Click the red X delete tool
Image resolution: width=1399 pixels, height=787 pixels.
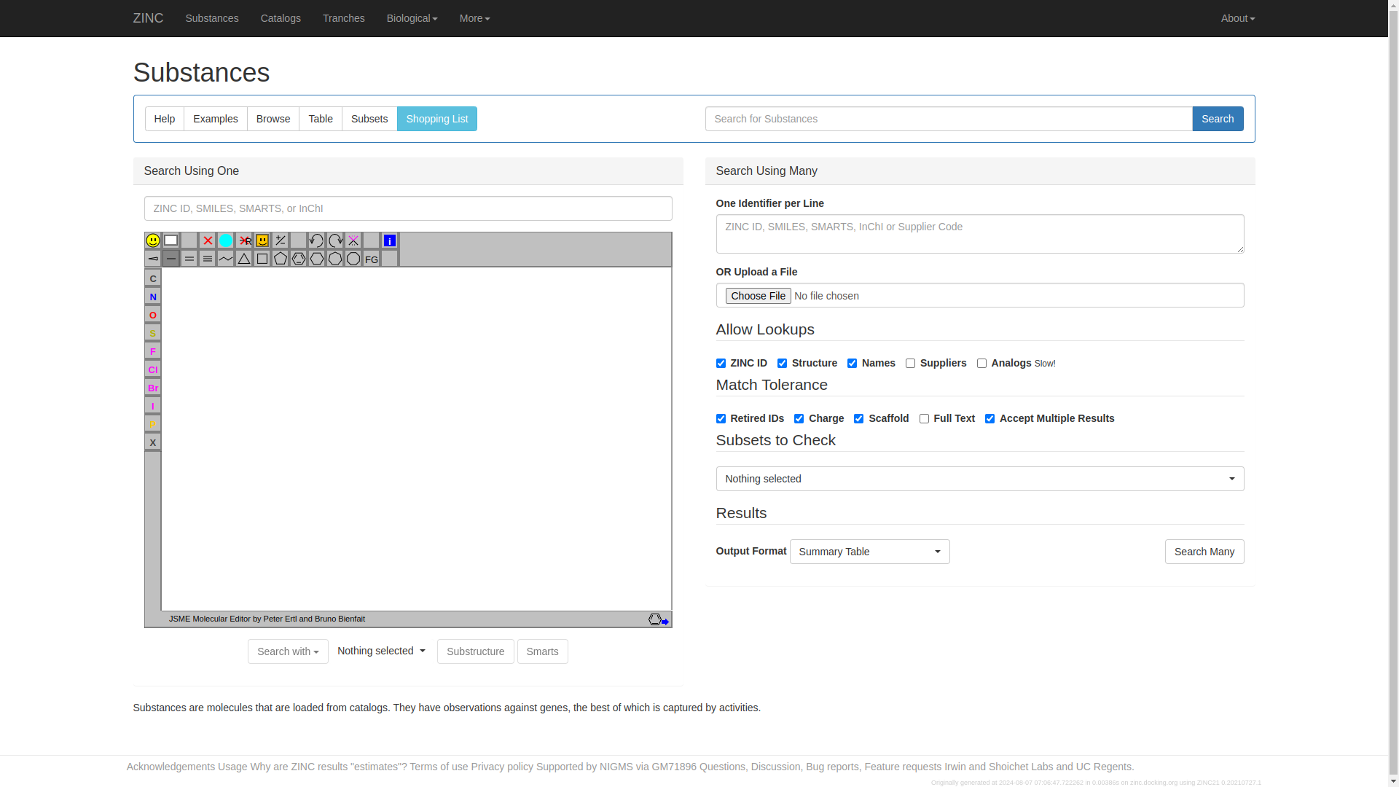(208, 240)
